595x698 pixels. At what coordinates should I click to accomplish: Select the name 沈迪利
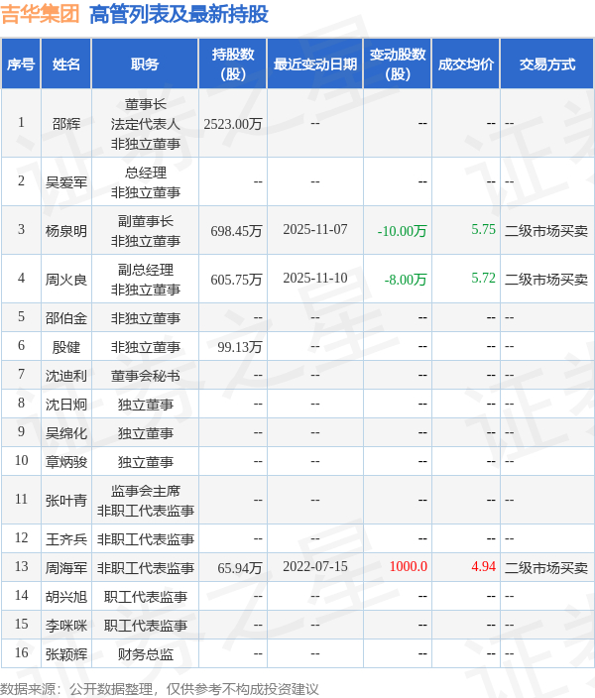click(x=66, y=376)
